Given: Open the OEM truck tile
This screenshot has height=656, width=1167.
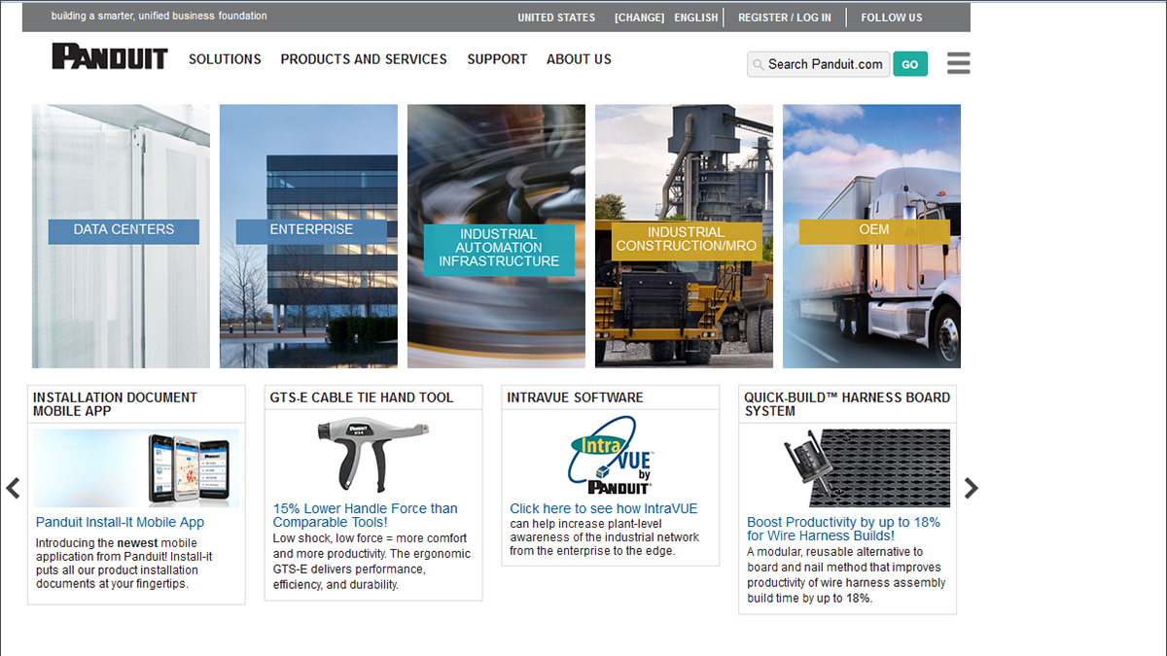Looking at the screenshot, I should pyautogui.click(x=871, y=236).
